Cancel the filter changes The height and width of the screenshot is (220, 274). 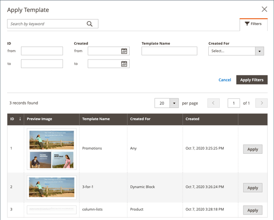(225, 80)
